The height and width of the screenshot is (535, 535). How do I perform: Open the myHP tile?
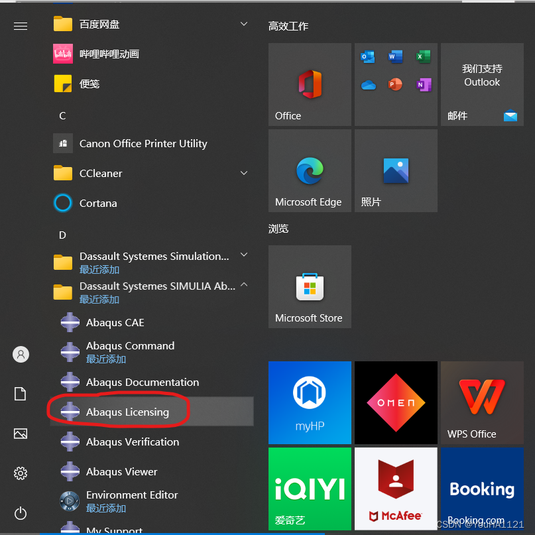pos(310,402)
